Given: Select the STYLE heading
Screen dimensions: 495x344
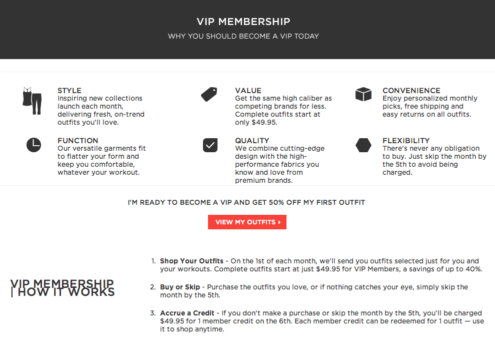Looking at the screenshot, I should coord(69,91).
